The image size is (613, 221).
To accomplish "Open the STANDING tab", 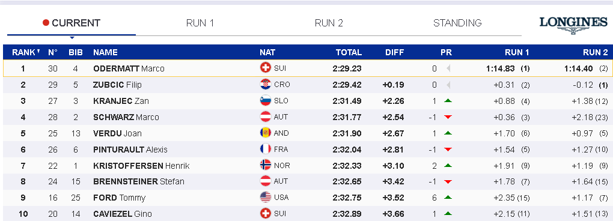I will click(457, 23).
